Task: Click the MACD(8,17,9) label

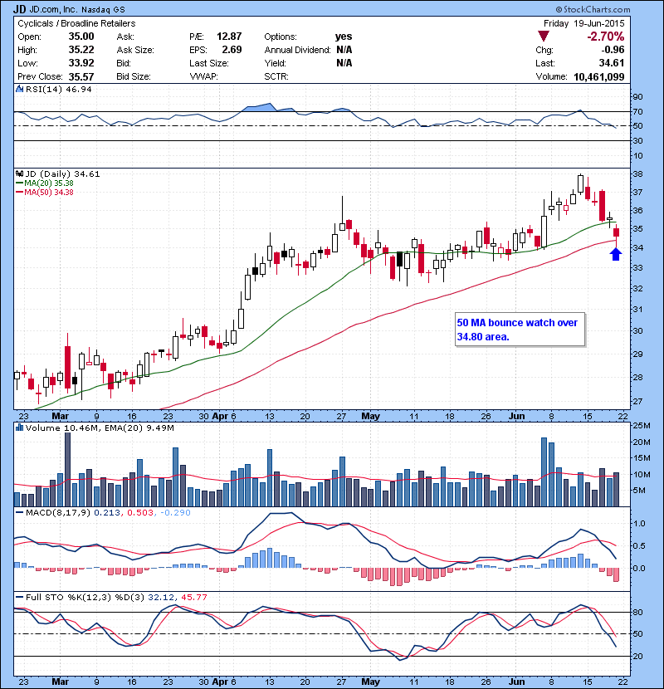Action: [58, 512]
